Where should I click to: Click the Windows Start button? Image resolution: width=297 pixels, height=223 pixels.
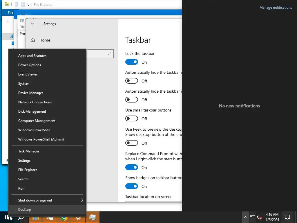7,217
